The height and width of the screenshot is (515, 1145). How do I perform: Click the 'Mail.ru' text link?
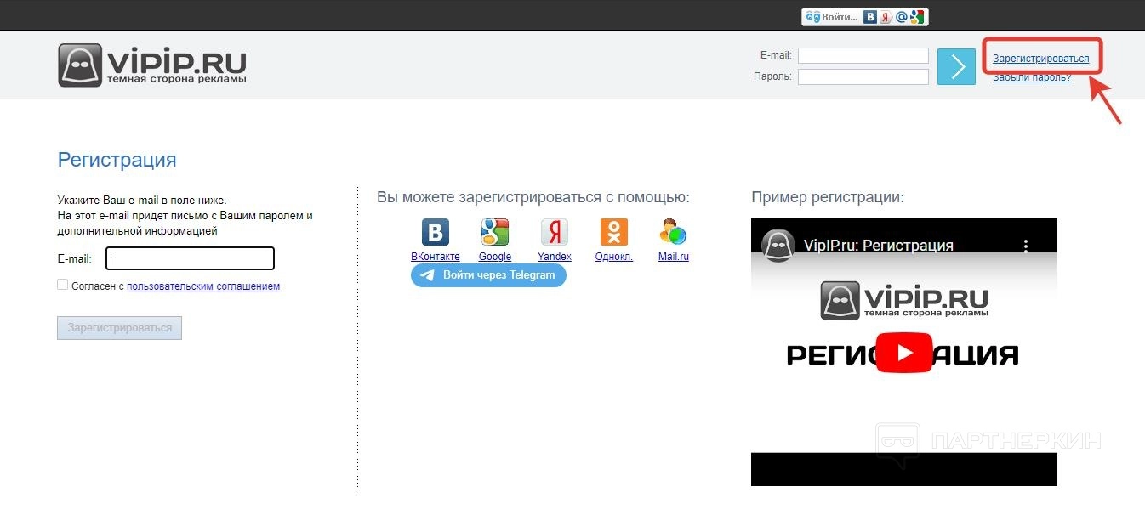coord(674,257)
